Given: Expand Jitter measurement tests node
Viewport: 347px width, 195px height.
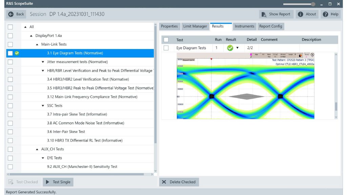Looking at the screenshot, I should pos(43,62).
